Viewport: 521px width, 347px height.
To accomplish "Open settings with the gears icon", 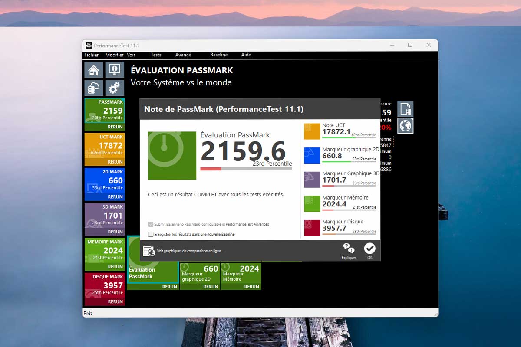I will click(x=115, y=88).
